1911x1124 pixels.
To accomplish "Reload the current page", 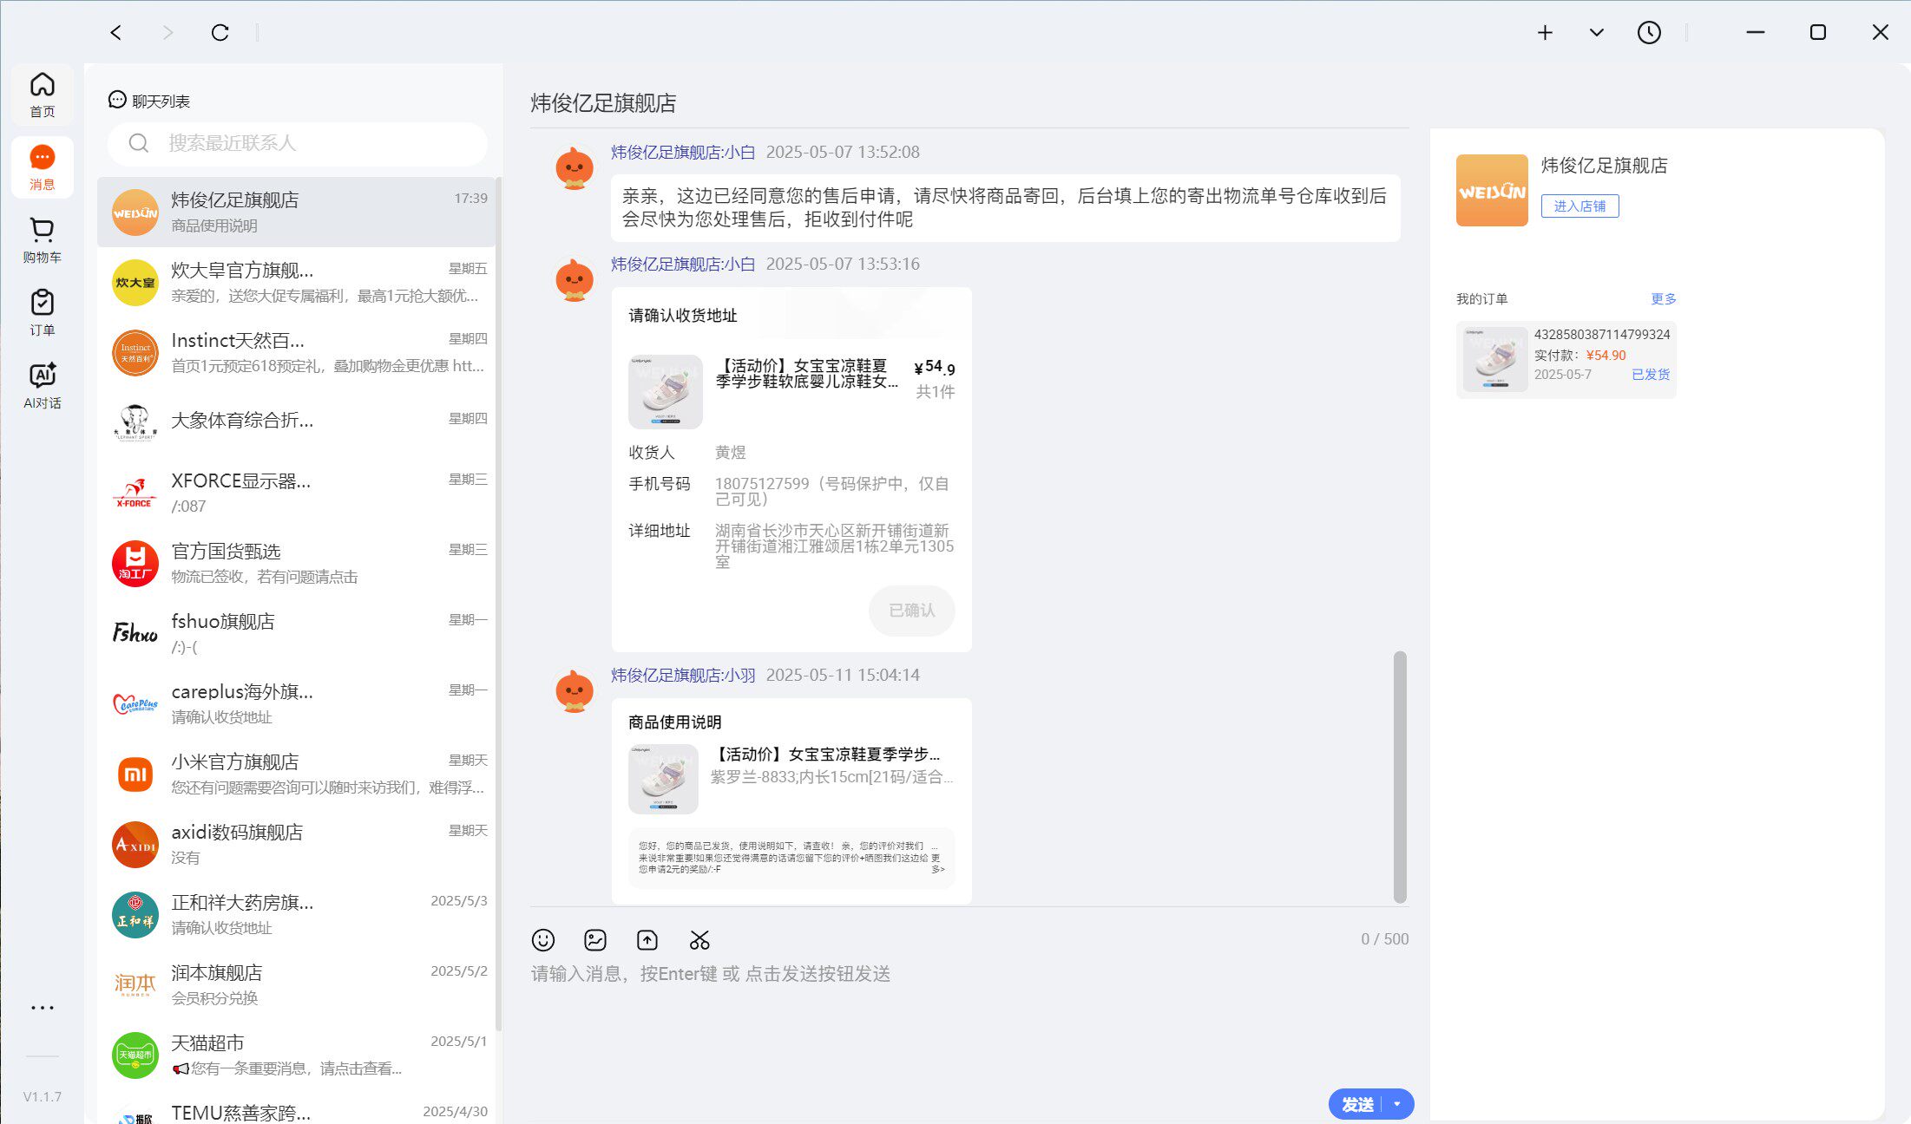I will 220,32.
